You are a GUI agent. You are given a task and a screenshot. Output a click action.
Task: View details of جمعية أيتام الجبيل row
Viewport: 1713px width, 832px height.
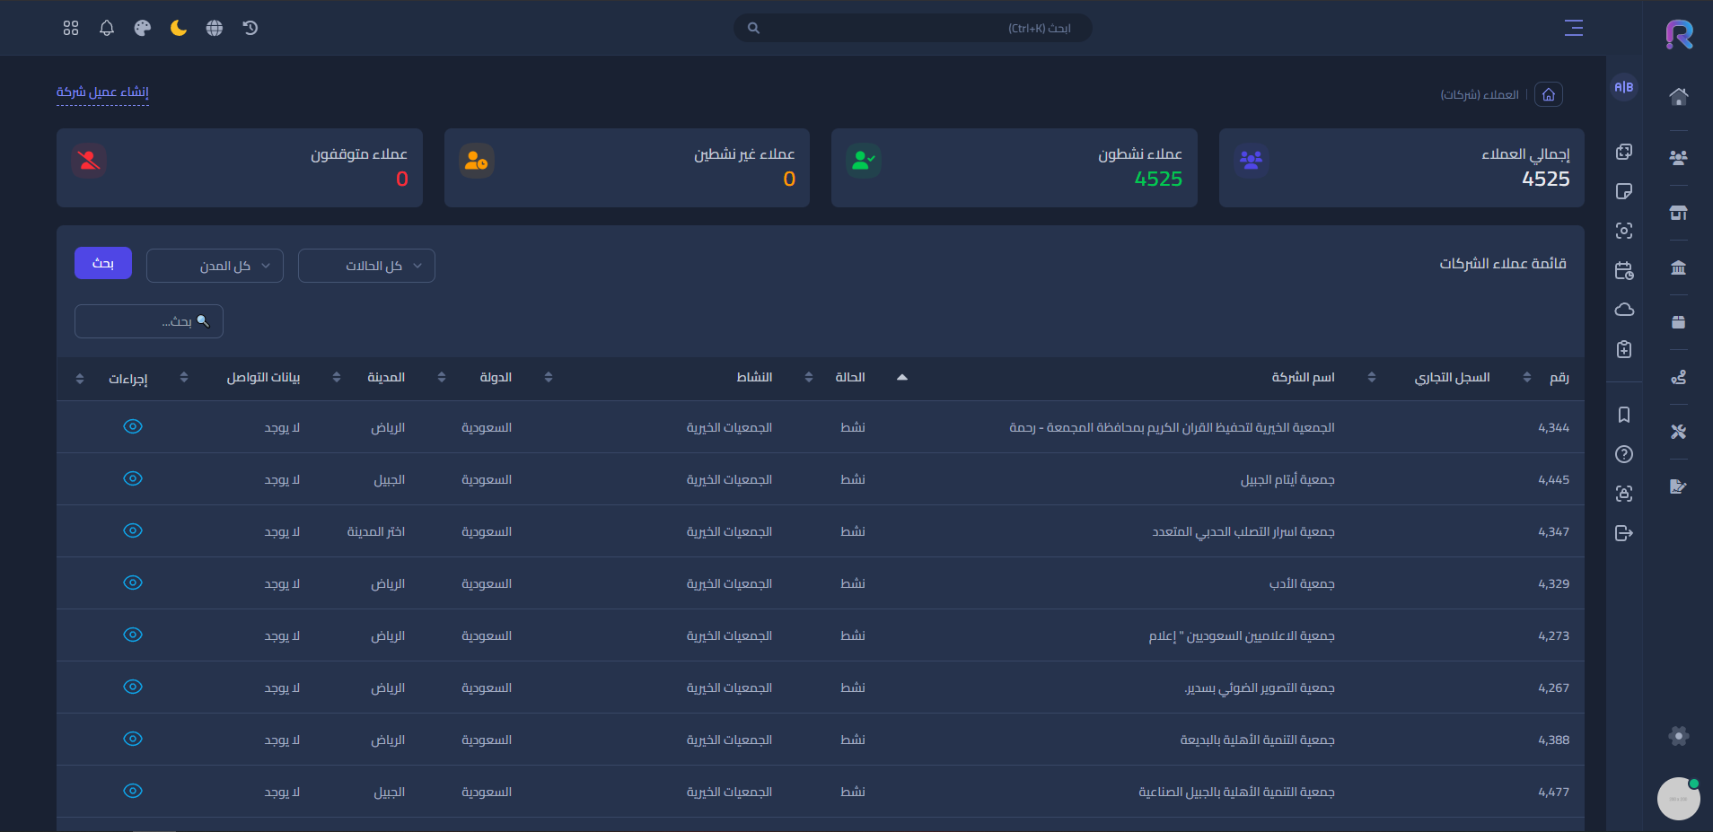[133, 478]
